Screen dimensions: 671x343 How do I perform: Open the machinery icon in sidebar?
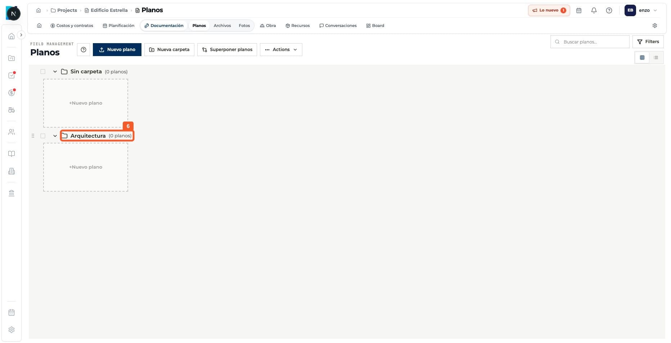click(12, 110)
